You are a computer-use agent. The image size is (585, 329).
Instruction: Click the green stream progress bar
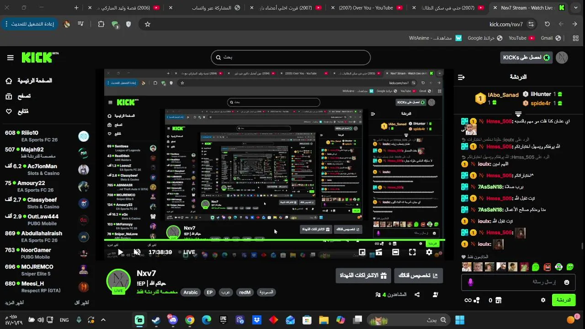274,240
